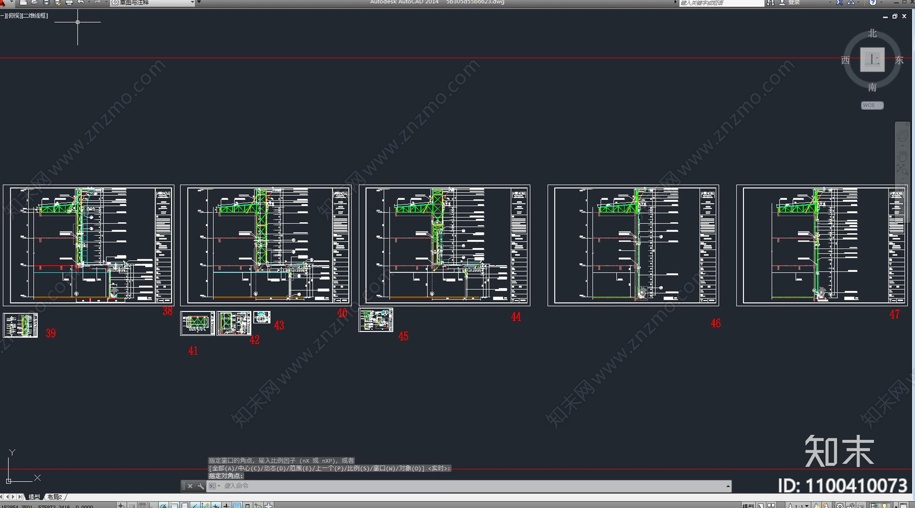Click 南 on the ViewCube compass
Viewport: 915px width, 508px height.
(872, 87)
